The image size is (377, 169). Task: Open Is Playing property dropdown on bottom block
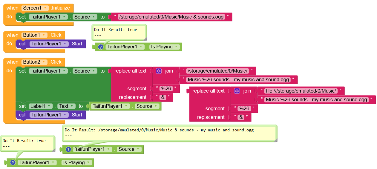click(x=76, y=163)
